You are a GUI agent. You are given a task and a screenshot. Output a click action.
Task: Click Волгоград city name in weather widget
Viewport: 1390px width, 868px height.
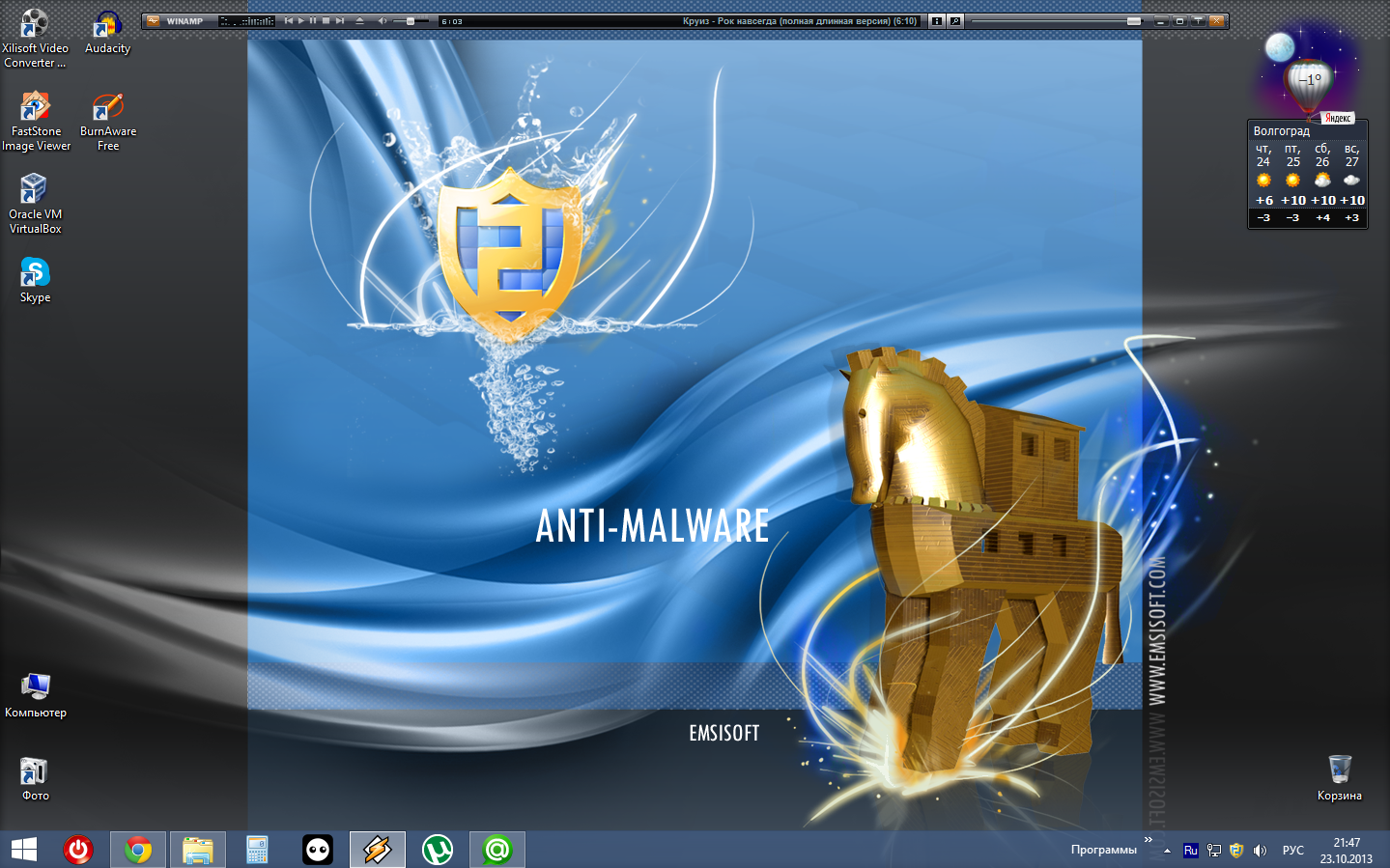1282,130
